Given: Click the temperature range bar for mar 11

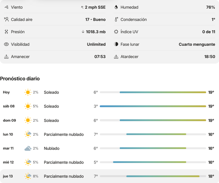Looking at the screenshot, I should pyautogui.click(x=153, y=148).
